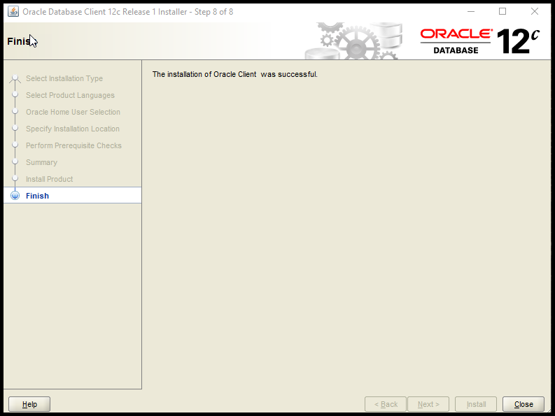Click the Oracle Database 12c logo
The image size is (555, 416).
(479, 41)
